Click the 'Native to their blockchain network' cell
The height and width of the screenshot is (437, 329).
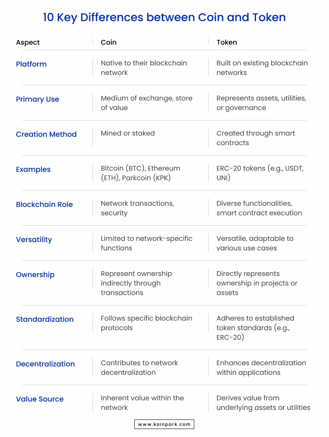(x=144, y=68)
